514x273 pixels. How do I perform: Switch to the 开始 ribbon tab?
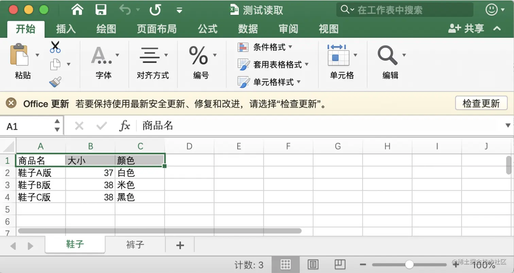(x=25, y=29)
